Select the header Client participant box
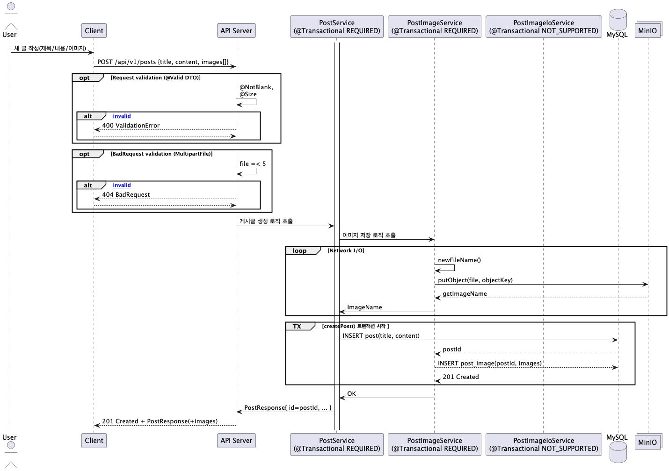Image resolution: width=669 pixels, height=471 pixels. 94,31
